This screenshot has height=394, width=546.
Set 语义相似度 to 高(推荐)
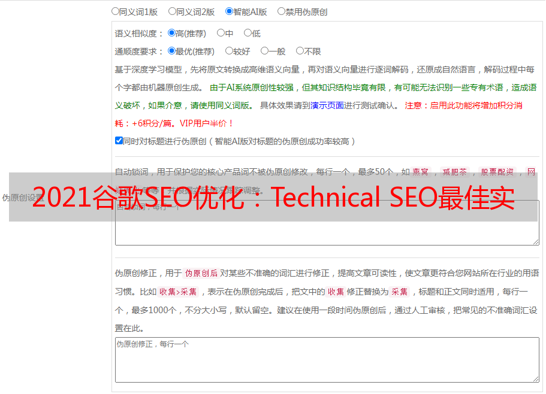(x=171, y=33)
